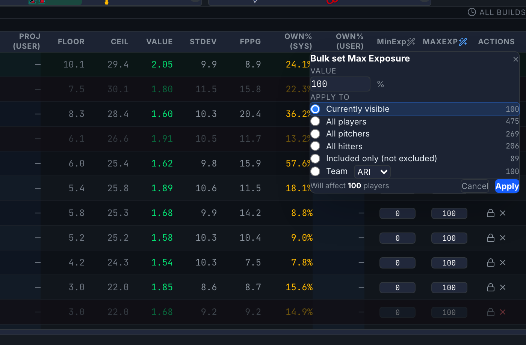526x345 pixels.
Task: Lock the player in the 15.6% row
Action: [x=490, y=288]
